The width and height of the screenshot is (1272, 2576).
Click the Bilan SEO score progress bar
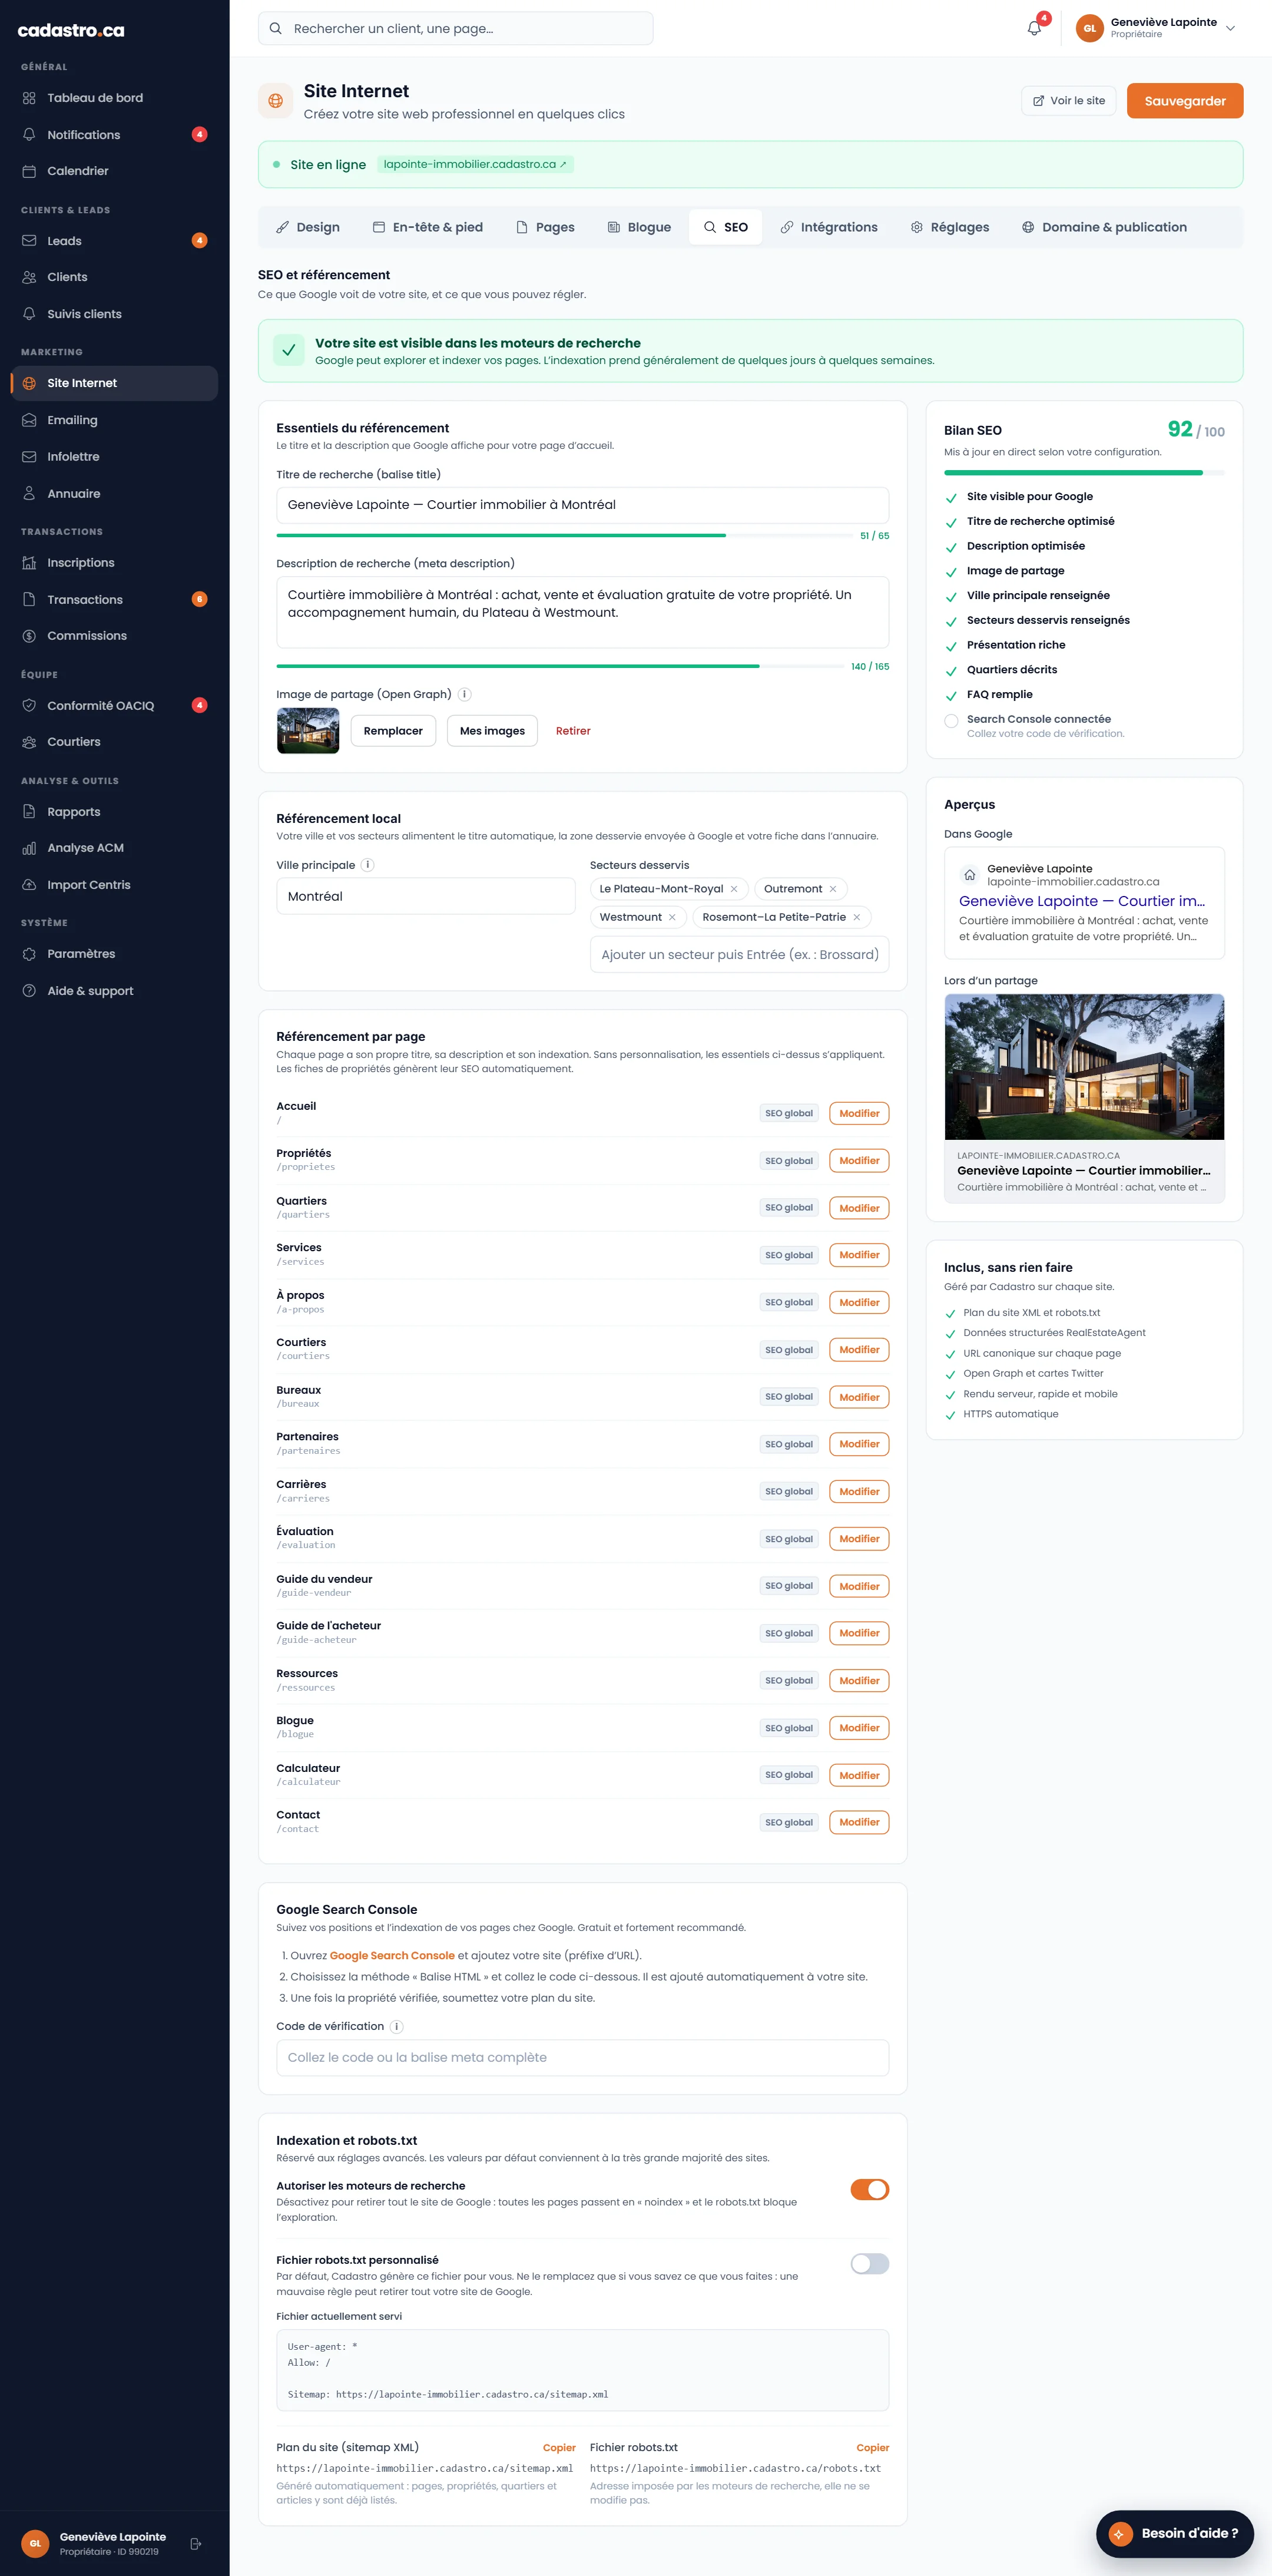point(1084,473)
